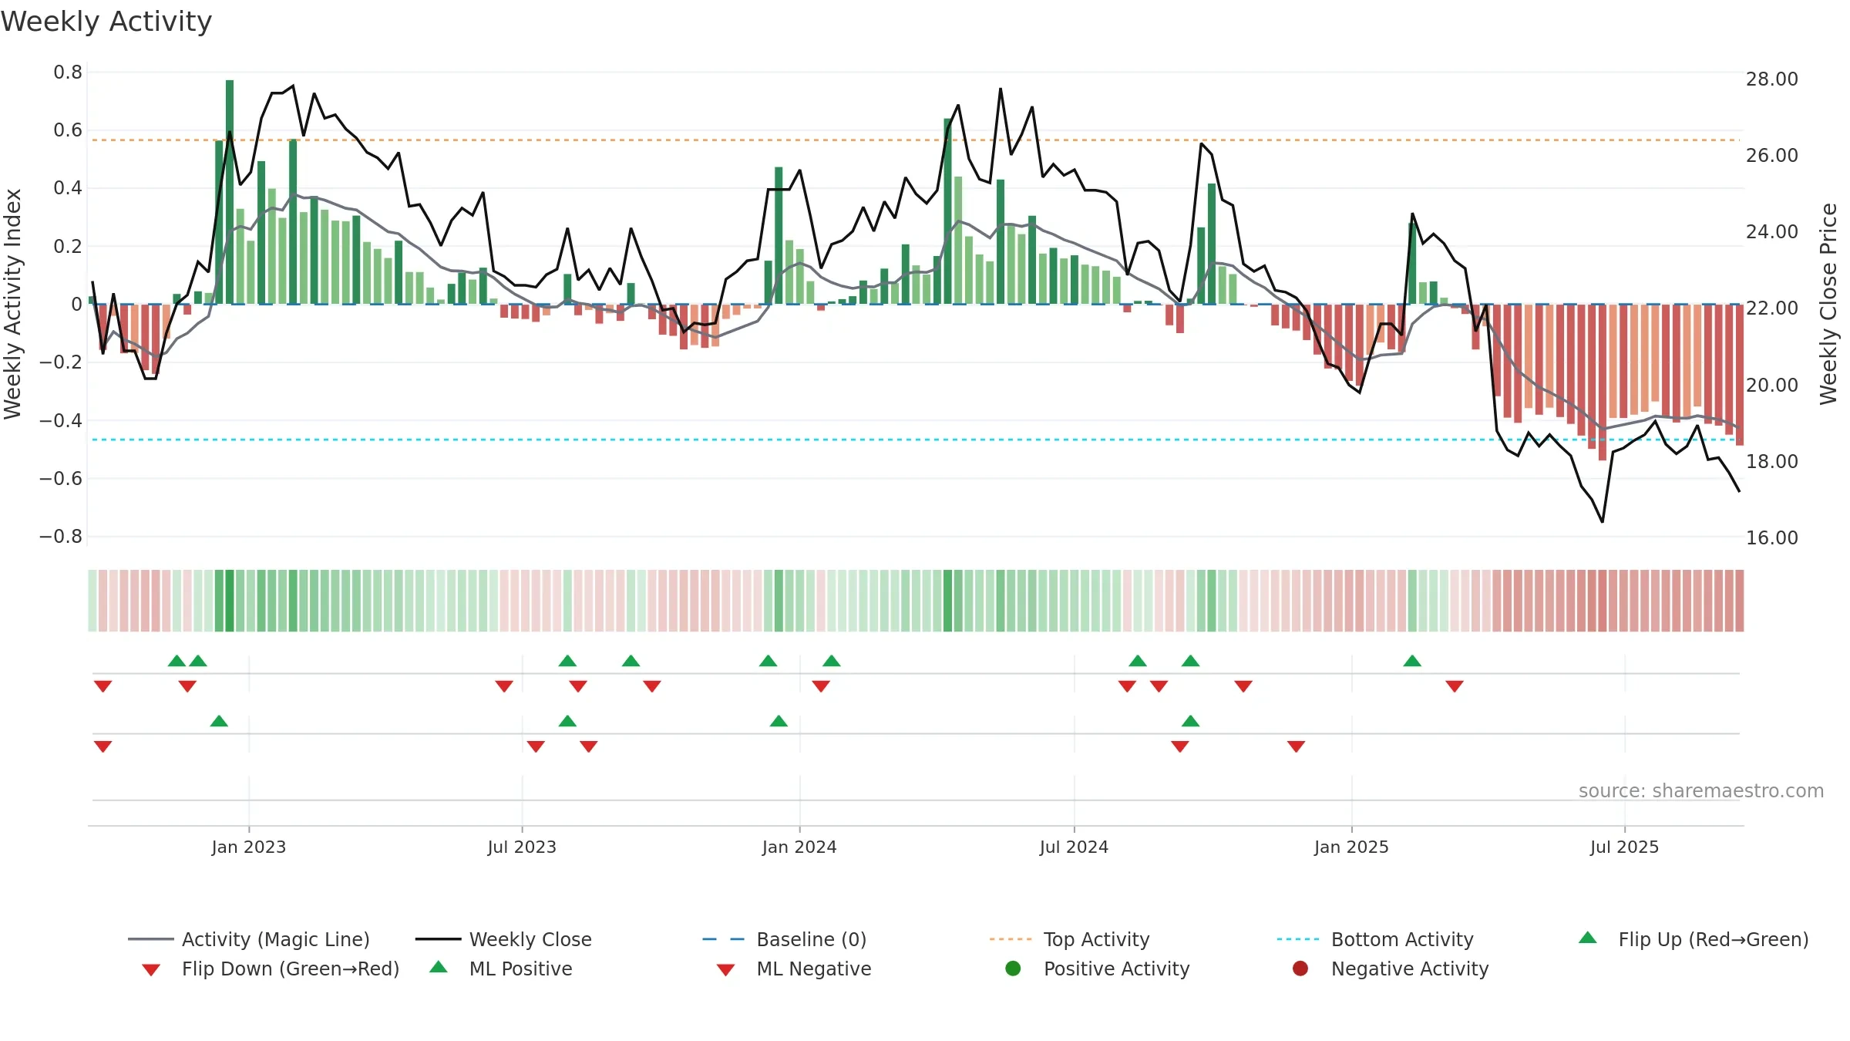Viewport: 1850px width, 1041px height.
Task: Click the Weekly Activity Index axis title
Action: (x=12, y=304)
